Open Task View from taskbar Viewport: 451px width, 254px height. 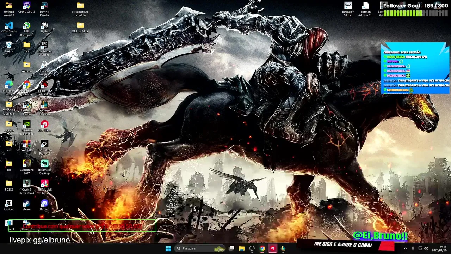coord(231,248)
